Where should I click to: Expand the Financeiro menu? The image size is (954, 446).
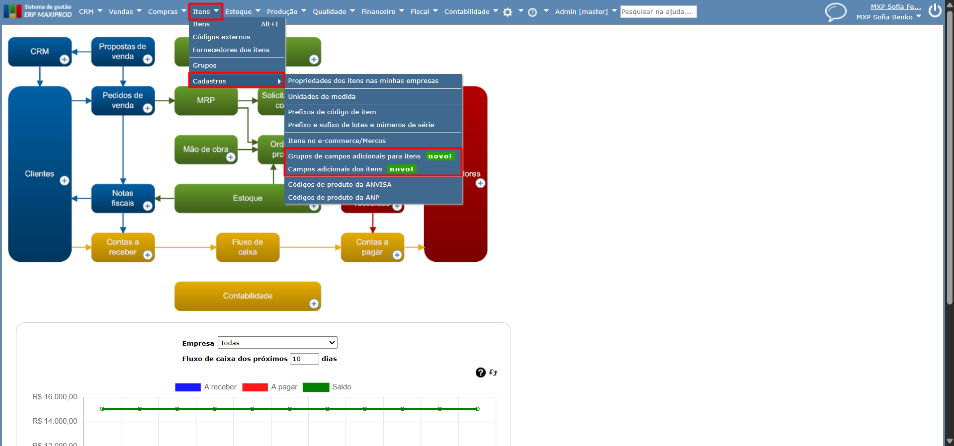coord(383,11)
